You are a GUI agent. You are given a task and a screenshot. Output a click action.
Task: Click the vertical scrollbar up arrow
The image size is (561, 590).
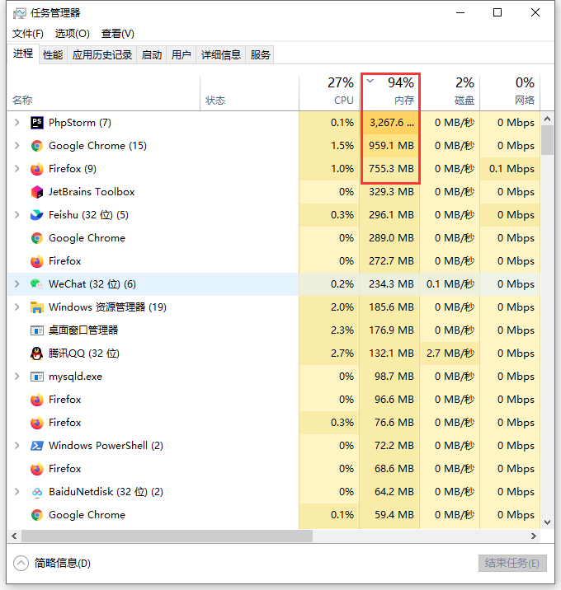pyautogui.click(x=548, y=119)
